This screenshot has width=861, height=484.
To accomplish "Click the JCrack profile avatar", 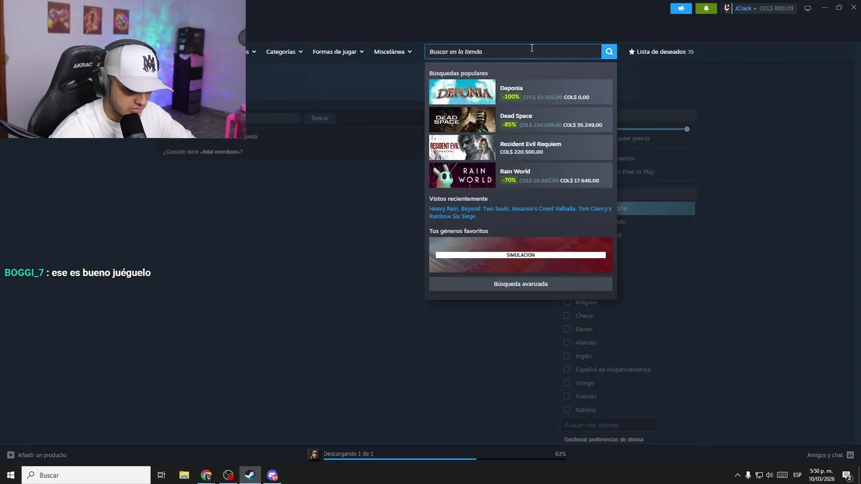I will [x=726, y=9].
